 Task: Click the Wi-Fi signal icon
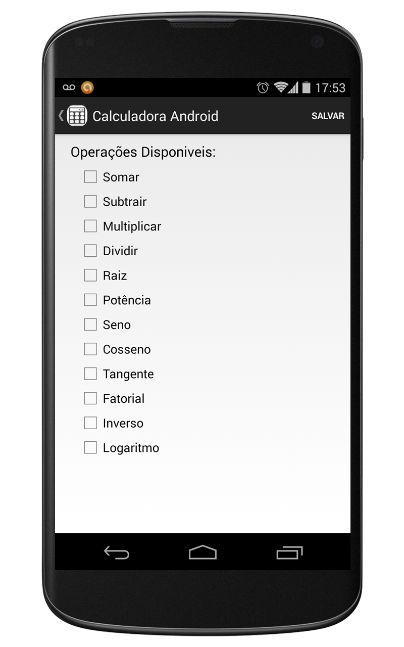(281, 87)
